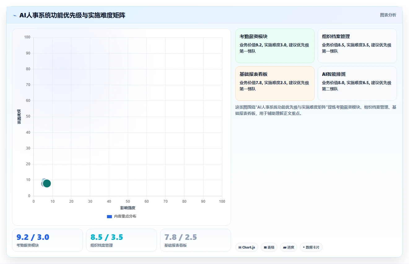Click the 表格 tag chip

pos(269,247)
